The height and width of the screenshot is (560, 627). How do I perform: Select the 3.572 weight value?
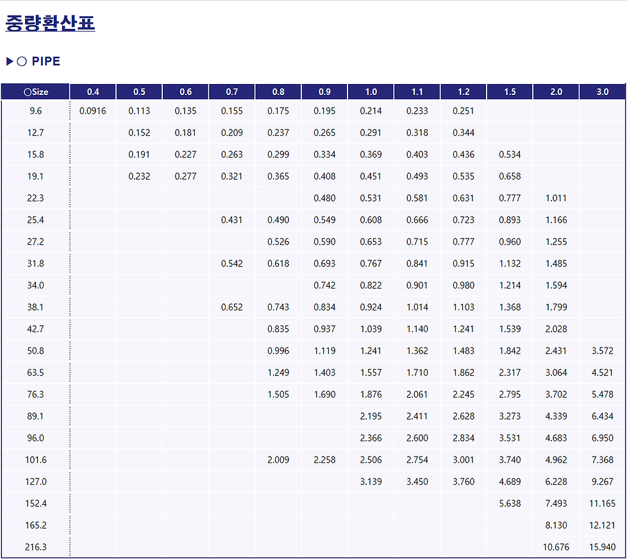[x=602, y=351]
